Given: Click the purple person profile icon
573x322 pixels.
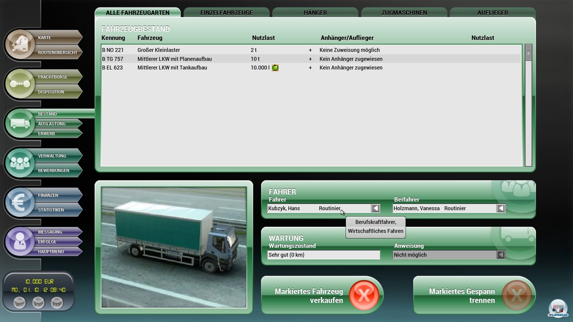Looking at the screenshot, I should click(x=20, y=241).
